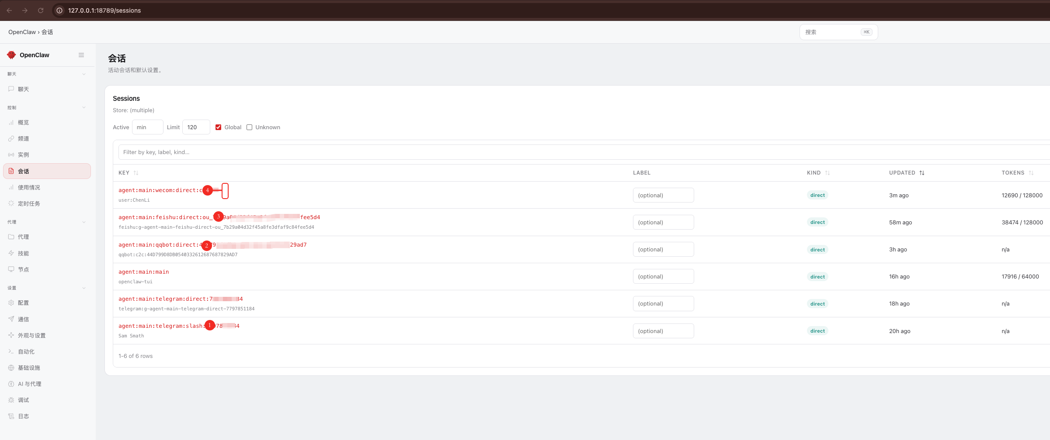The height and width of the screenshot is (440, 1050).
Task: Uncheck the Global checkbox
Action: point(219,127)
